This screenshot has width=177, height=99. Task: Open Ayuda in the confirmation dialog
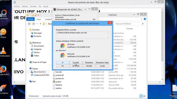[x=102, y=66]
